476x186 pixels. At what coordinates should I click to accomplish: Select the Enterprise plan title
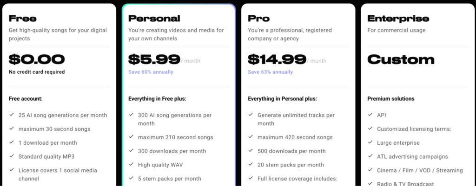(398, 19)
